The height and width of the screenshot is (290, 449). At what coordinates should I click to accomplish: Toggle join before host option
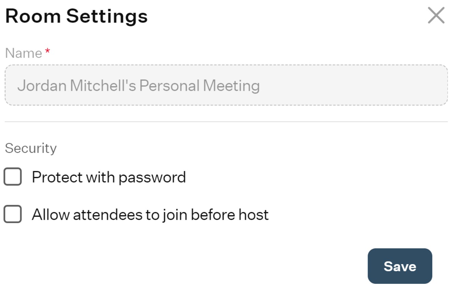(13, 214)
